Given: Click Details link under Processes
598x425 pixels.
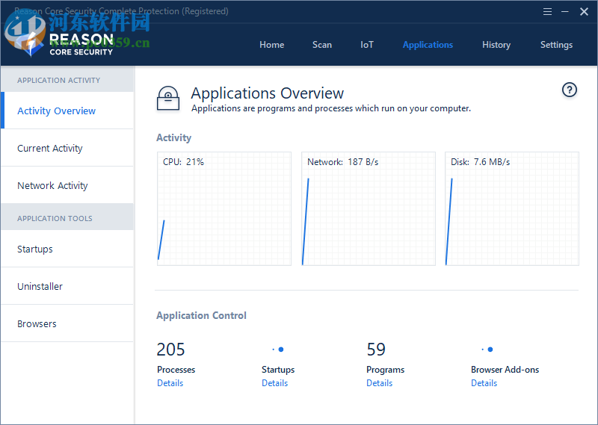Looking at the screenshot, I should (170, 383).
